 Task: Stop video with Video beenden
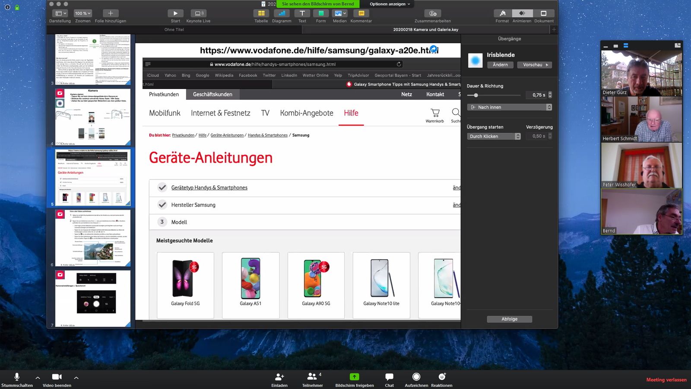click(x=57, y=379)
